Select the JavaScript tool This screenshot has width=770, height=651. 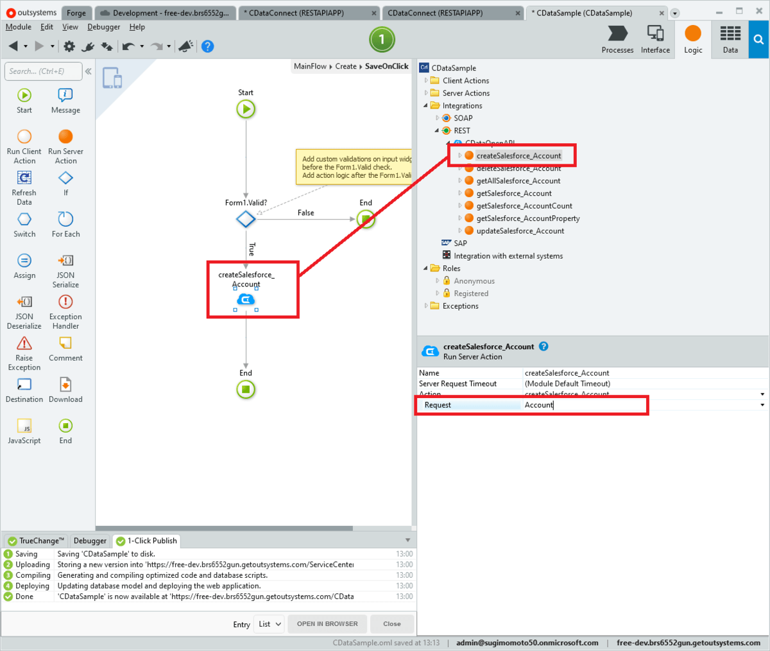24,431
